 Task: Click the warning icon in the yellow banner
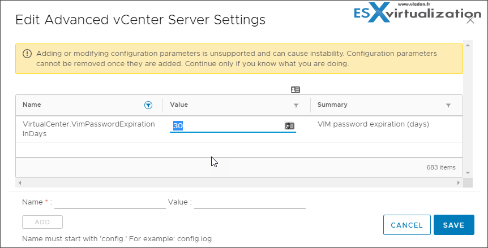tap(27, 54)
